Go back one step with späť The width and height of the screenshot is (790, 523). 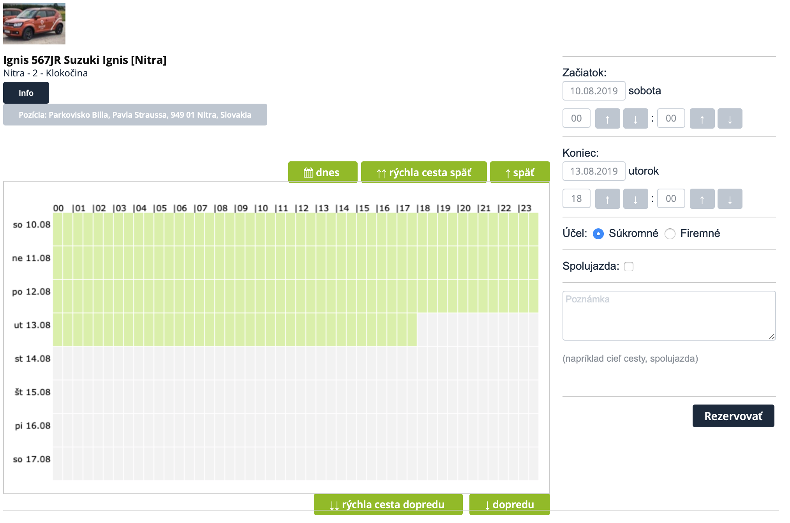point(520,172)
